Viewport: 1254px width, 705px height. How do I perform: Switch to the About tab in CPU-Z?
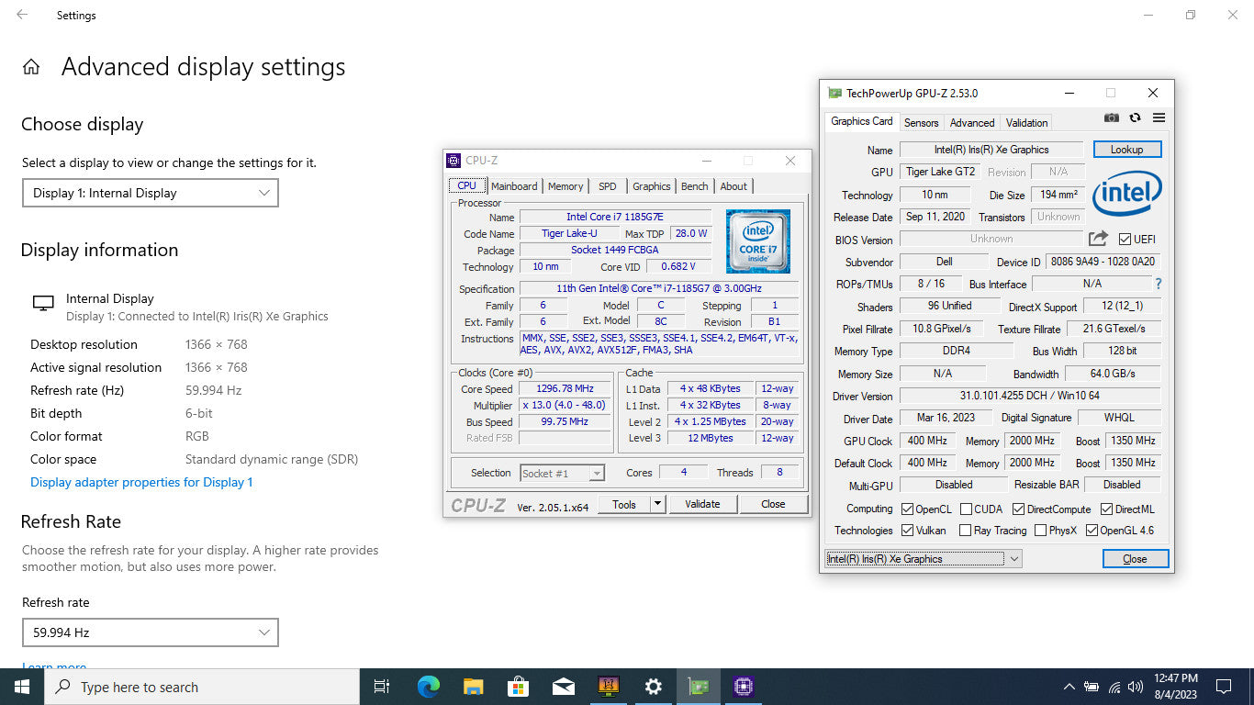(733, 185)
